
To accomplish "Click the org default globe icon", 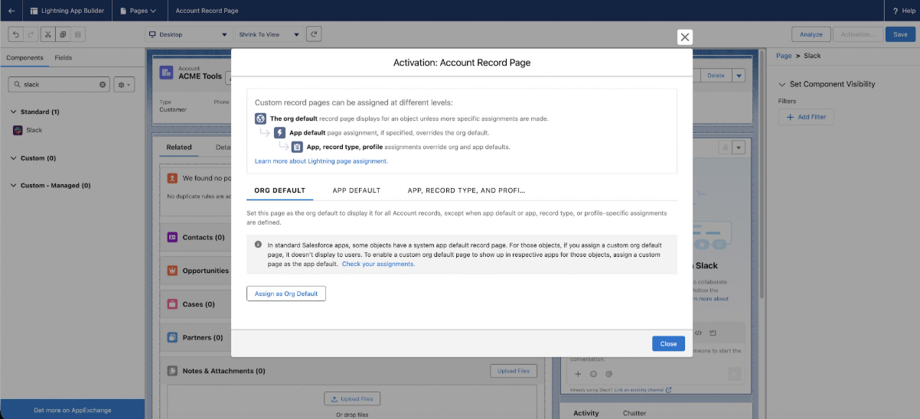I will tap(260, 119).
